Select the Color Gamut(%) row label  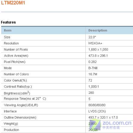(x=15, y=80)
